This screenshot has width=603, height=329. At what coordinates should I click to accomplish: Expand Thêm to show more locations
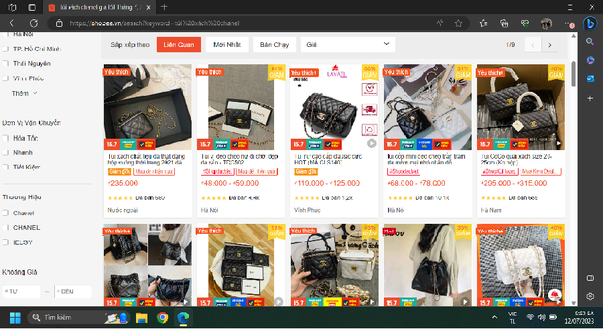(25, 93)
